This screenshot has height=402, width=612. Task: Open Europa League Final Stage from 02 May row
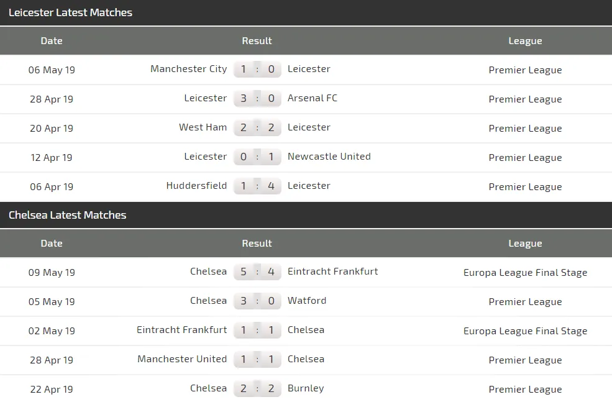(x=525, y=331)
